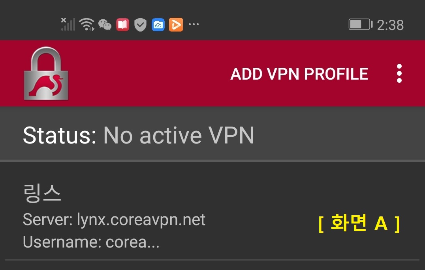The height and width of the screenshot is (270, 425).
Task: Tap the red app title bar area
Action: click(x=212, y=73)
